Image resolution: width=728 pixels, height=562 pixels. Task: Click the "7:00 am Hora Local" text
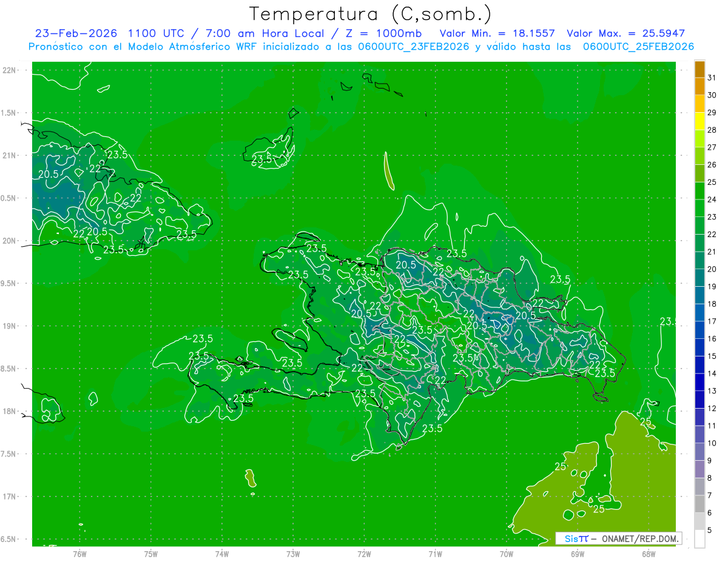tap(266, 33)
